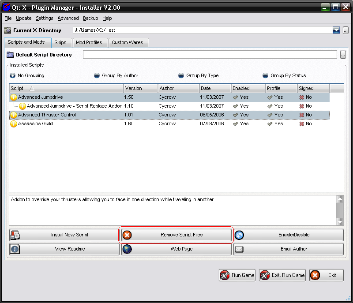Click Profile checkmark icon for Assassins Guild
Viewport: 353px width, 303px height.
[270, 124]
